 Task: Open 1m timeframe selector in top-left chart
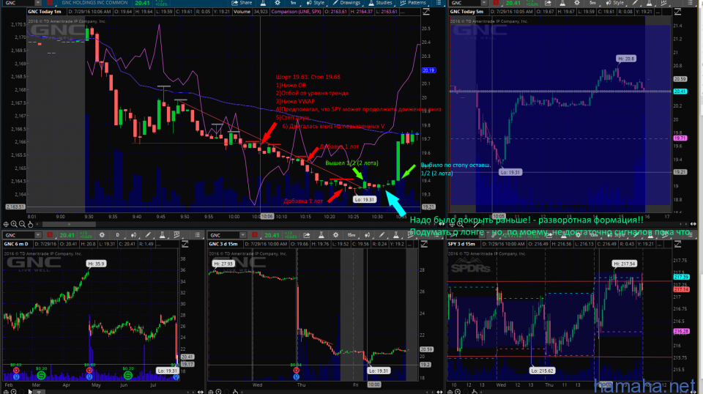point(293,3)
